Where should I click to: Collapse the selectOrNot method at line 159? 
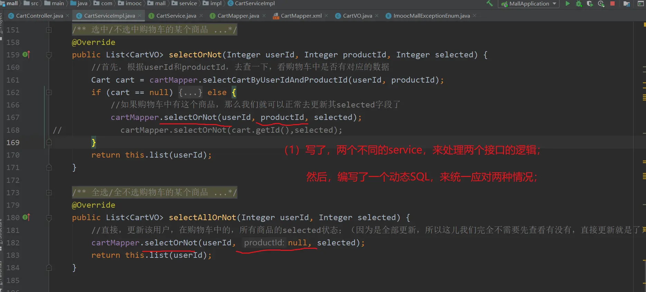pos(49,55)
